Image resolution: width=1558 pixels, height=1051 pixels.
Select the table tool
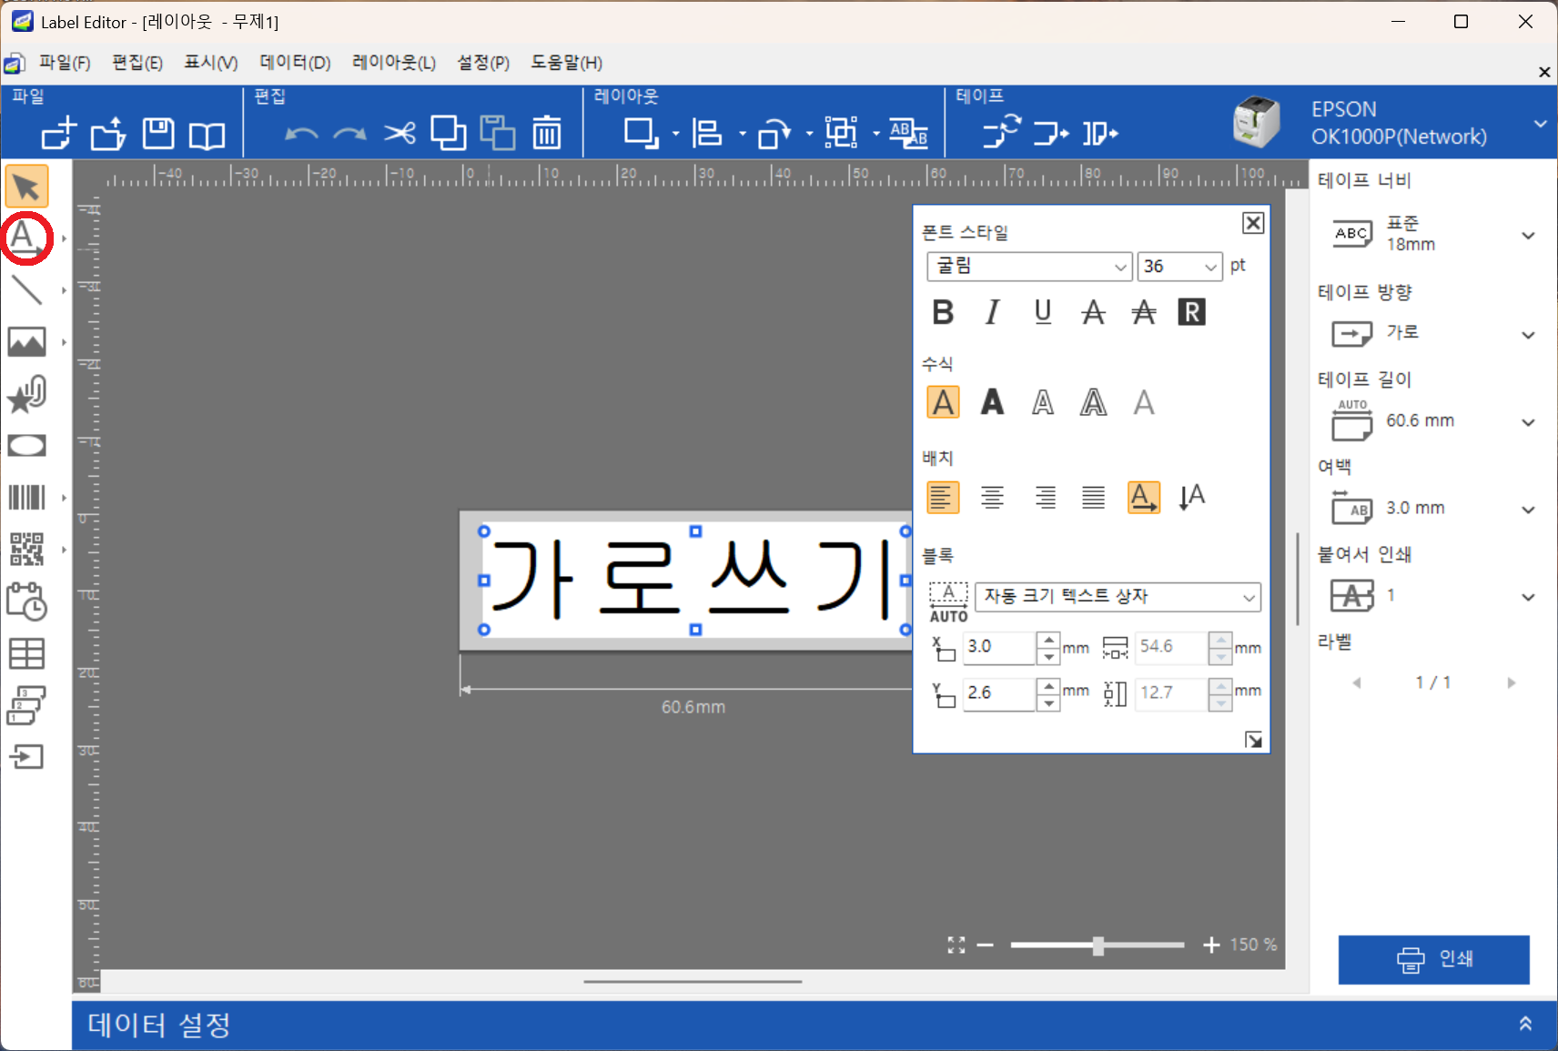(x=26, y=653)
